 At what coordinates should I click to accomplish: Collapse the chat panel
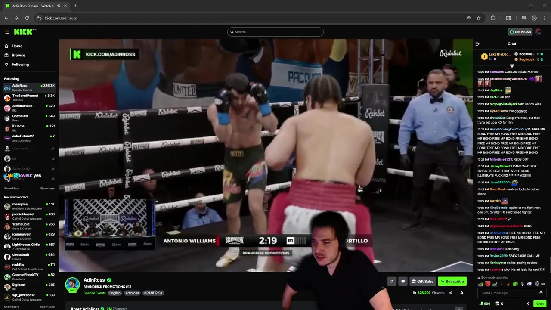477,44
